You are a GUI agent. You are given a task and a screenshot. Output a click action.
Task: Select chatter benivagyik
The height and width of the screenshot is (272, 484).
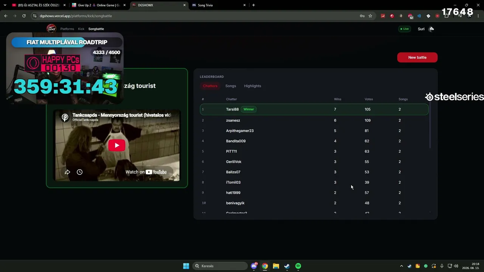point(235,203)
